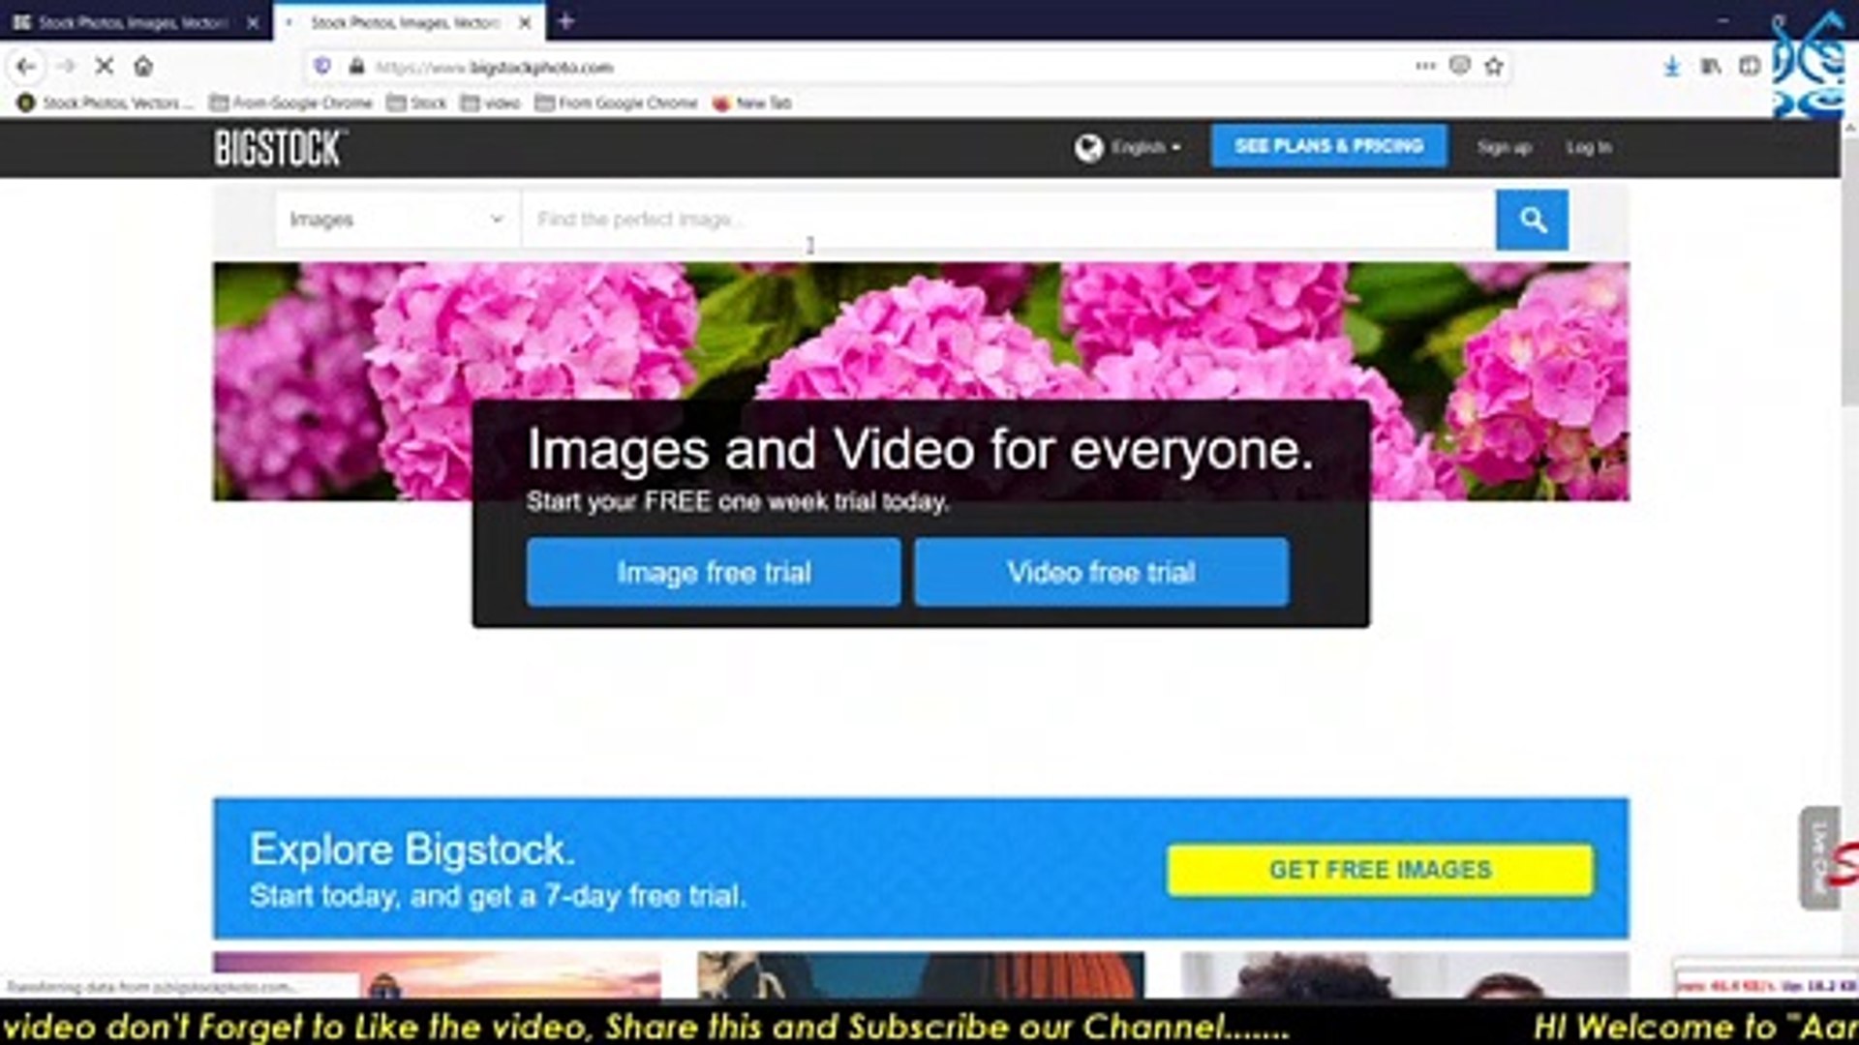Screen dimensions: 1859x1045
Task: Open page actions three-dot menu
Action: tap(1425, 67)
